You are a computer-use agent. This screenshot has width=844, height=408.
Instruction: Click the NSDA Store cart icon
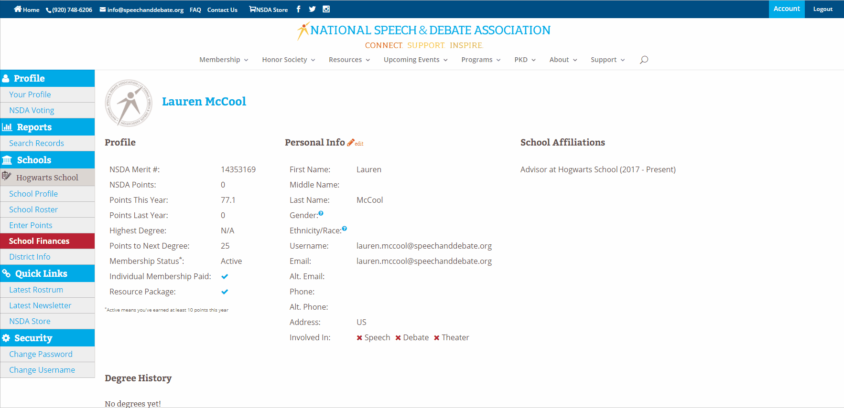point(252,9)
